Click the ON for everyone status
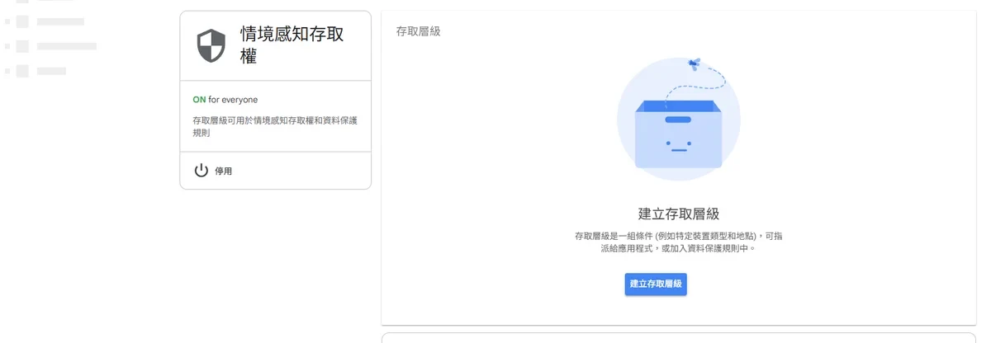 tap(225, 100)
